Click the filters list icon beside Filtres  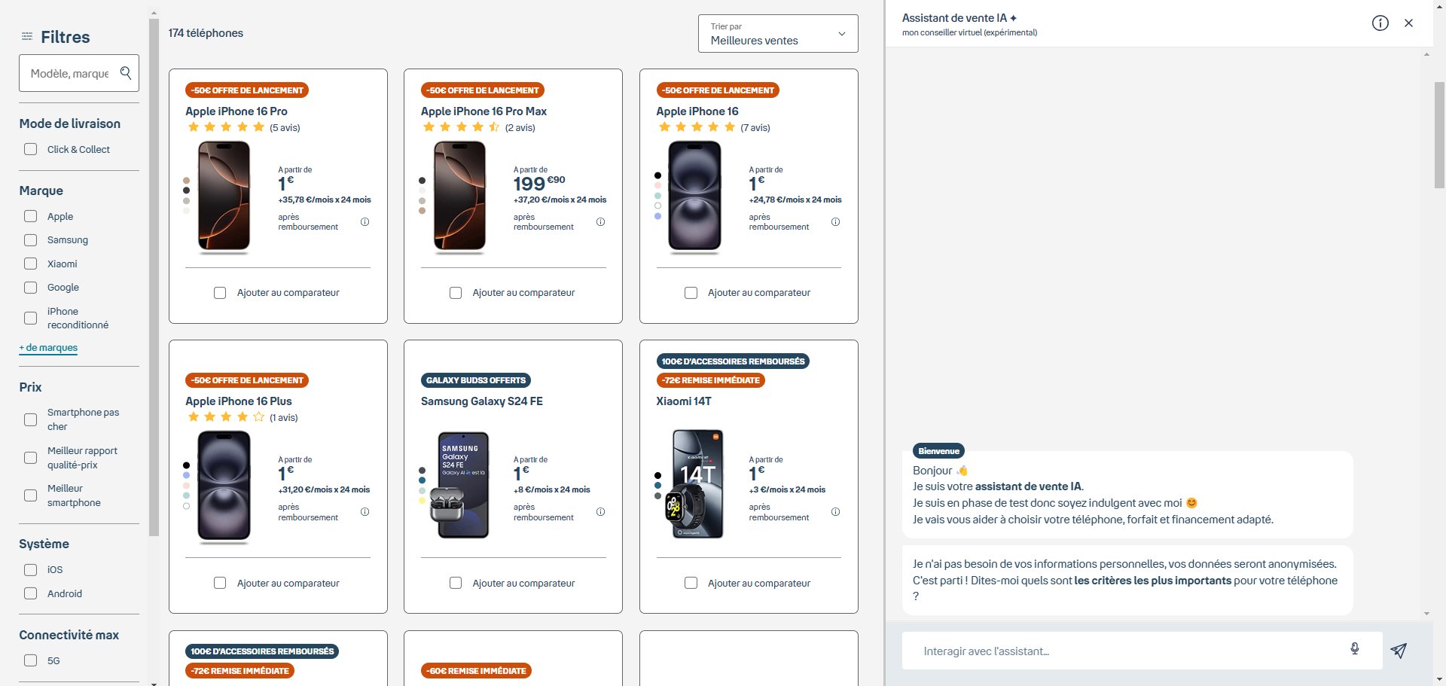(x=27, y=35)
